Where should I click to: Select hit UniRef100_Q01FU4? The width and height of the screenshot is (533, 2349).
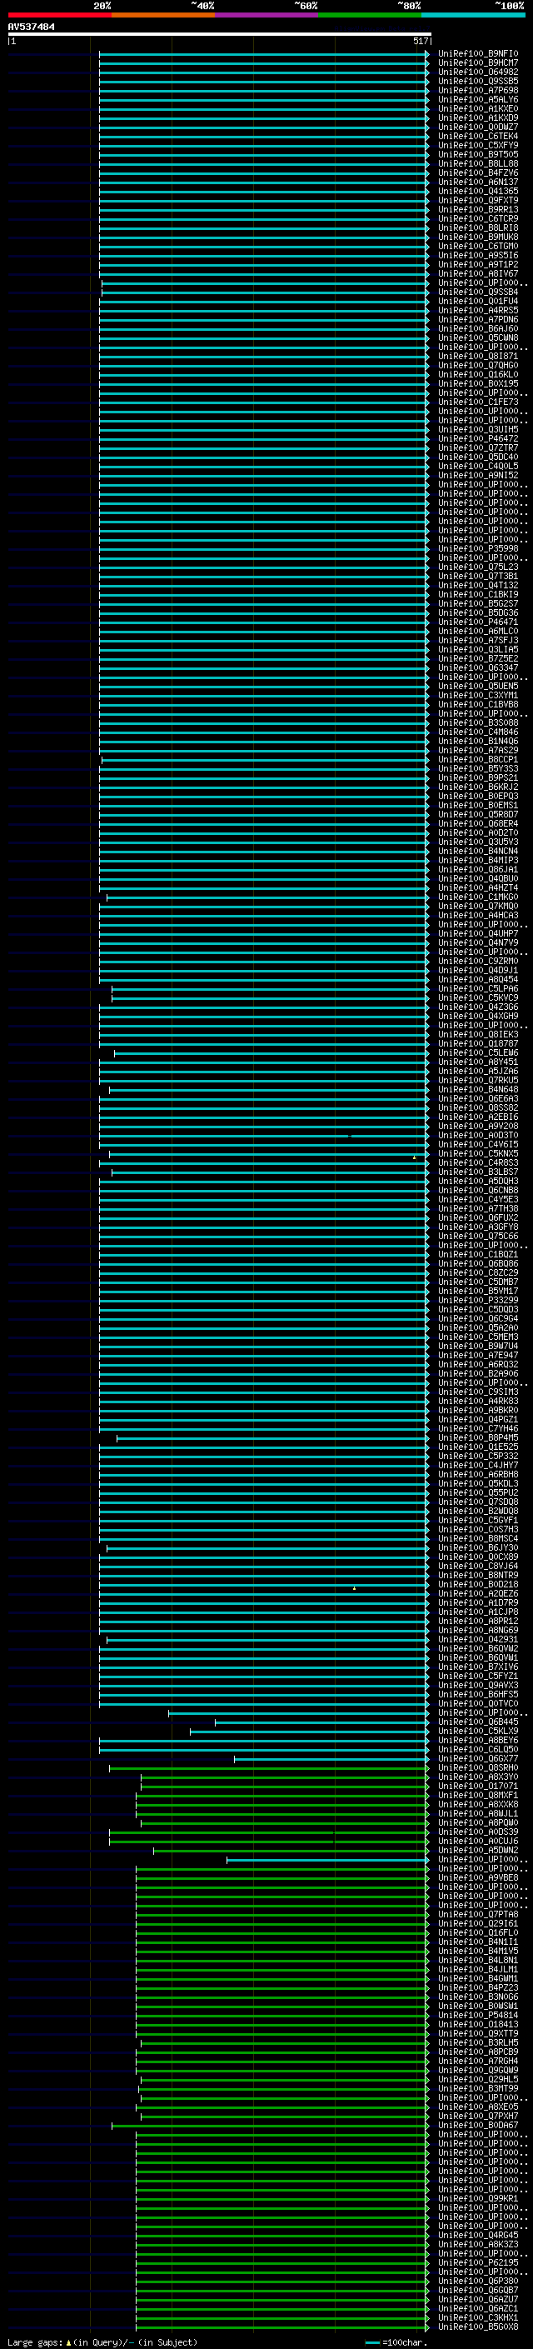point(477,301)
